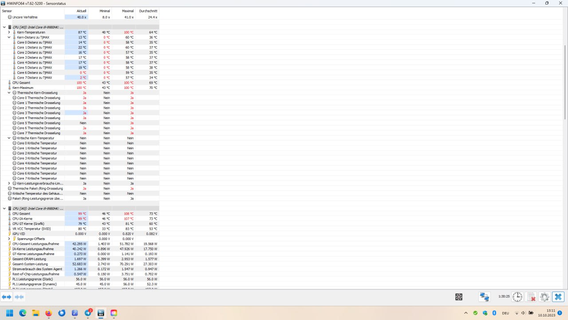
Task: Click the speaker volume tray icon
Action: coord(524,313)
